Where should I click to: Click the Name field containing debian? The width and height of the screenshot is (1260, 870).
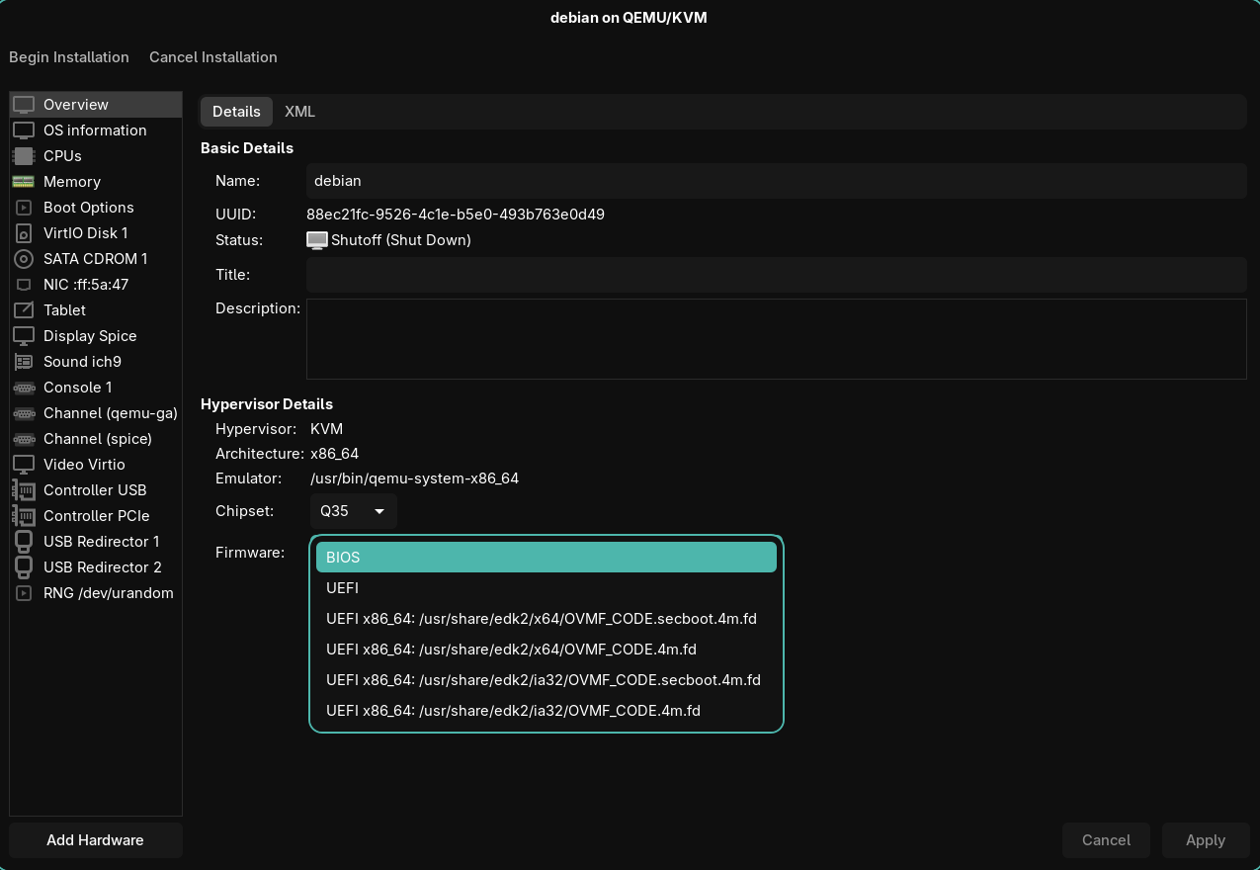pos(776,181)
